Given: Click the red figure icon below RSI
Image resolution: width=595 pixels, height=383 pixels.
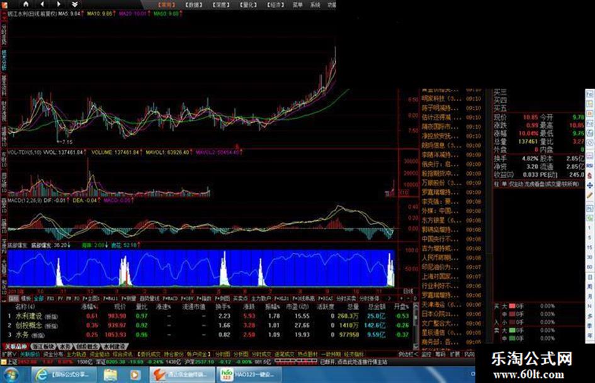Looking at the screenshot, I should pos(590,175).
